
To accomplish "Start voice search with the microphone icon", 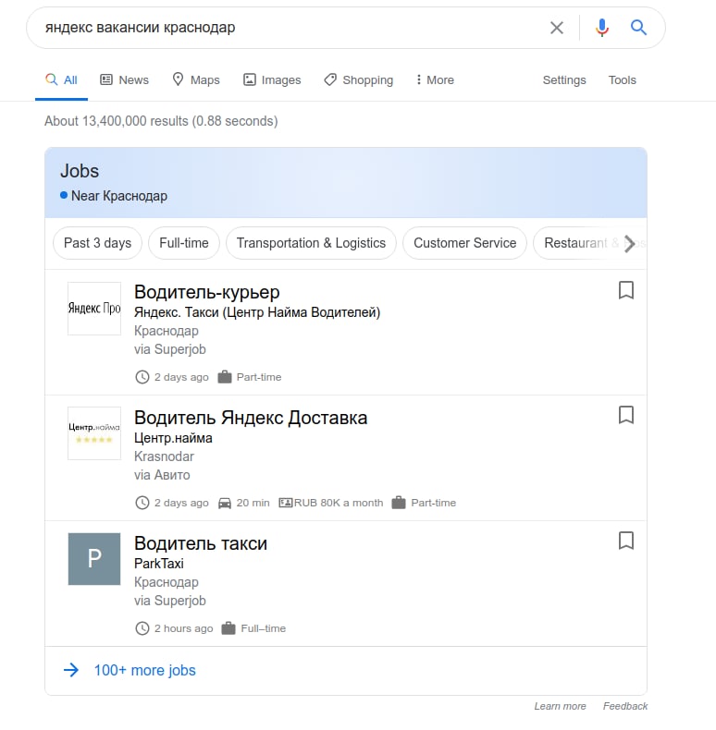I will [x=602, y=28].
